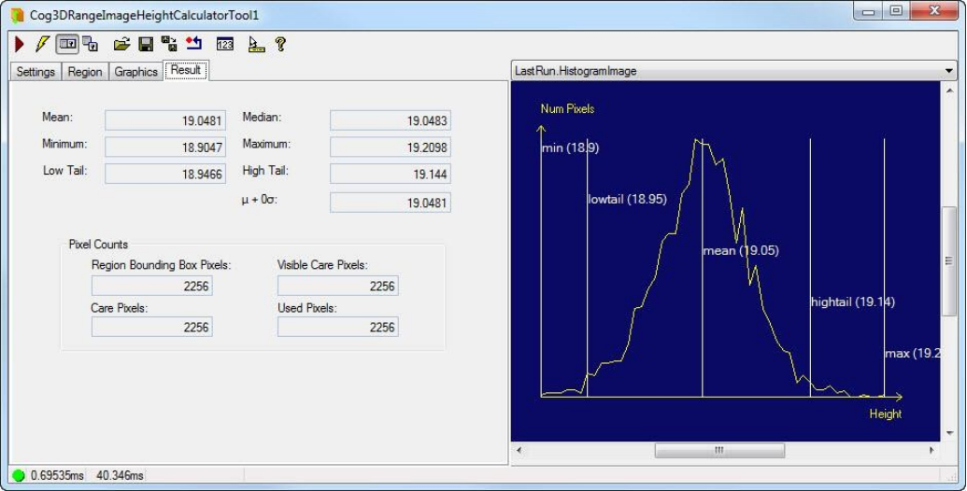Click the histogram scroll right arrow
This screenshot has height=491, width=967.
click(x=931, y=450)
